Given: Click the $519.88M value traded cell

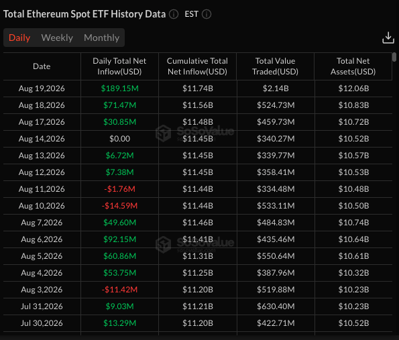Looking at the screenshot, I should [x=276, y=290].
